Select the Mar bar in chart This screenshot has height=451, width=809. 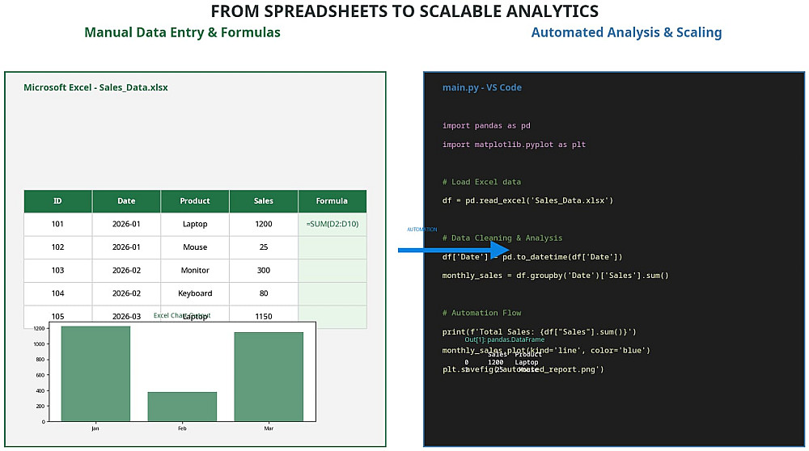[269, 377]
